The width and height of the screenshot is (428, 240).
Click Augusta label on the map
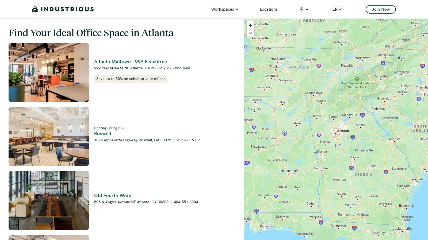click(x=395, y=139)
